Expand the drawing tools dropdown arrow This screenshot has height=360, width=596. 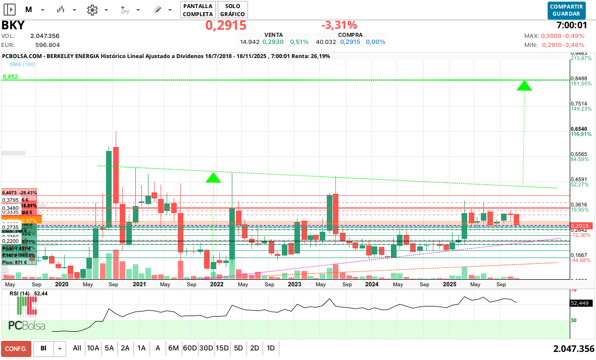click(170, 10)
